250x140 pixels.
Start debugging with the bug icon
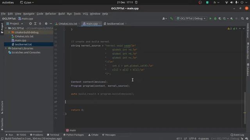pyautogui.click(x=215, y=19)
